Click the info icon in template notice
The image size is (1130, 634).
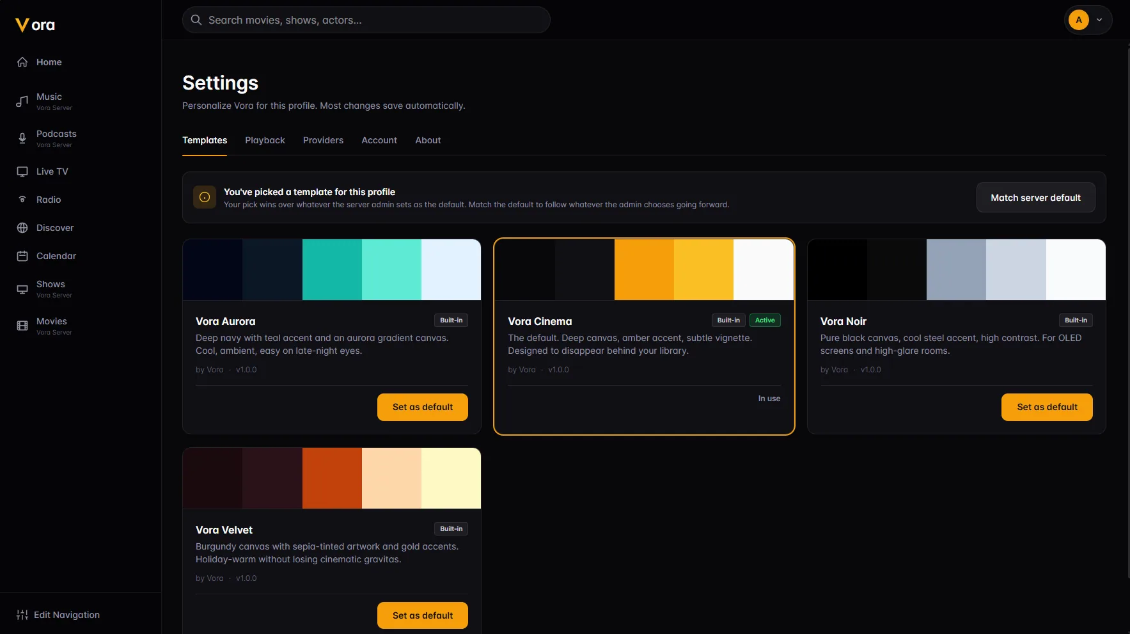(205, 197)
